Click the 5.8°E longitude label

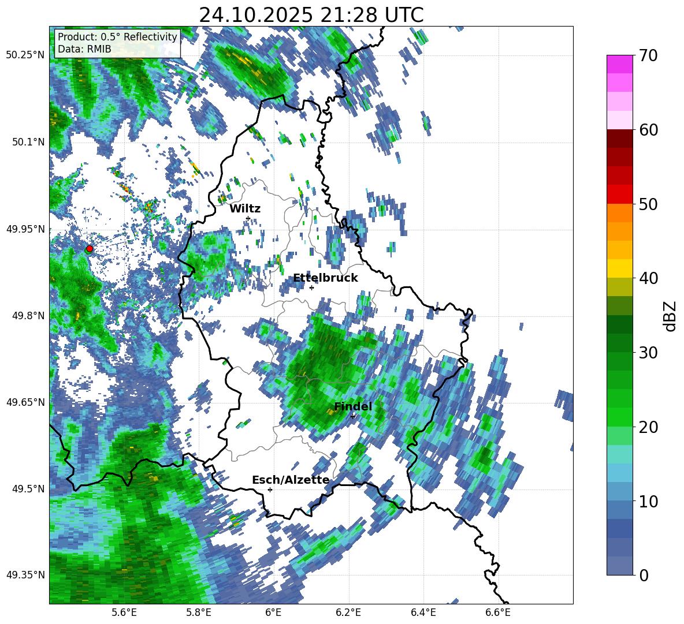[199, 612]
